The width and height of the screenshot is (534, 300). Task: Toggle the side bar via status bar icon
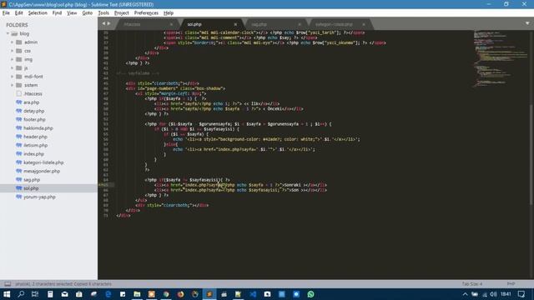[x=8, y=283]
